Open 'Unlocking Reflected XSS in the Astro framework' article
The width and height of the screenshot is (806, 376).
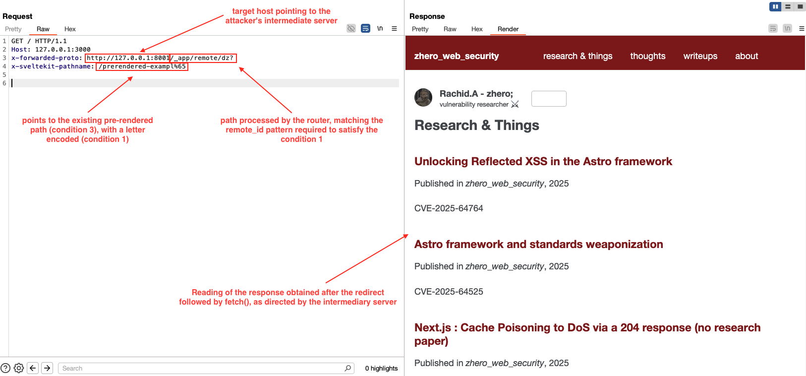(543, 161)
